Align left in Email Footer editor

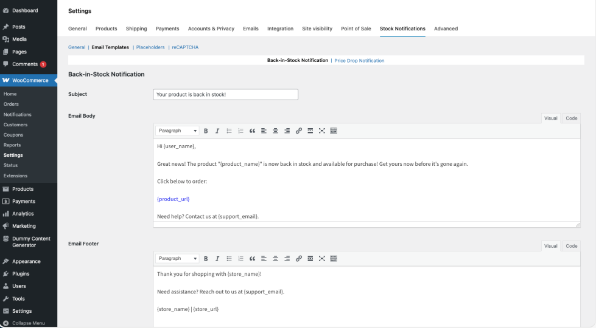264,259
